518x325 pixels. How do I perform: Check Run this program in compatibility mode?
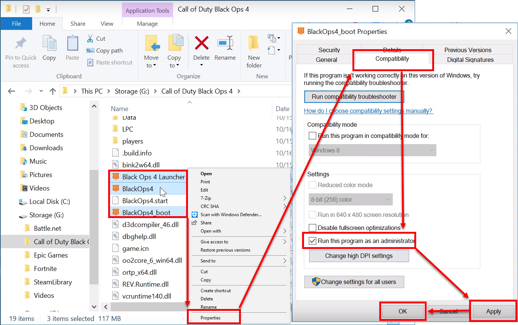click(x=313, y=136)
